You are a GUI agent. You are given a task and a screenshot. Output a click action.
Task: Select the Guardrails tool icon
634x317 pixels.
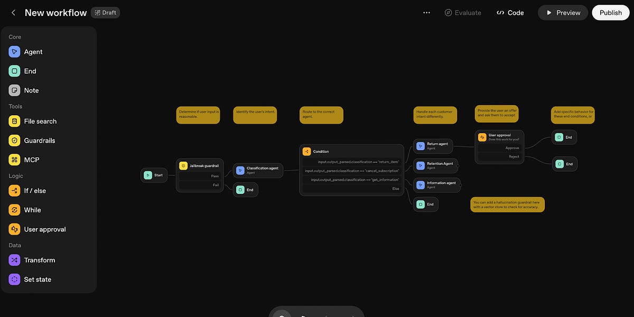pos(14,141)
